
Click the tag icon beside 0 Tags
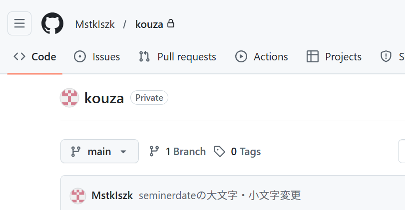220,152
